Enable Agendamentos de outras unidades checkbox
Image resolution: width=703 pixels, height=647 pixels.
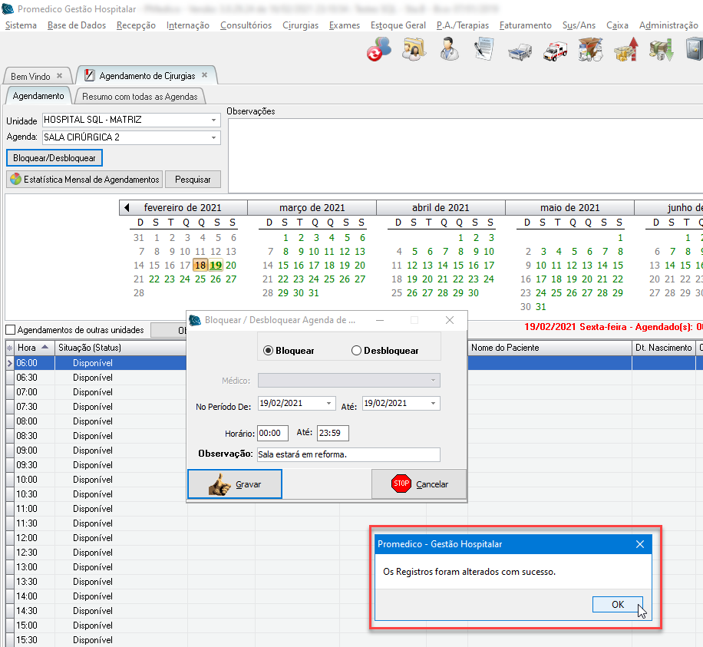11,330
